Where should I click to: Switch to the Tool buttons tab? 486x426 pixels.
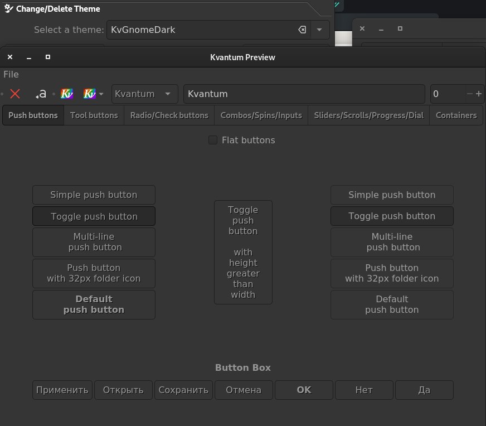coord(94,115)
